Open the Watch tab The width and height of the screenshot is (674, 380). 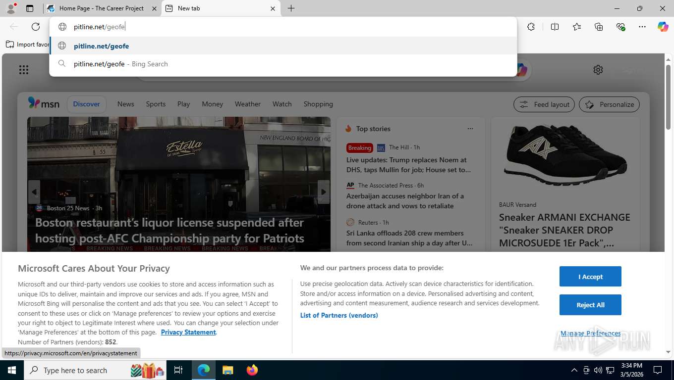click(x=282, y=104)
